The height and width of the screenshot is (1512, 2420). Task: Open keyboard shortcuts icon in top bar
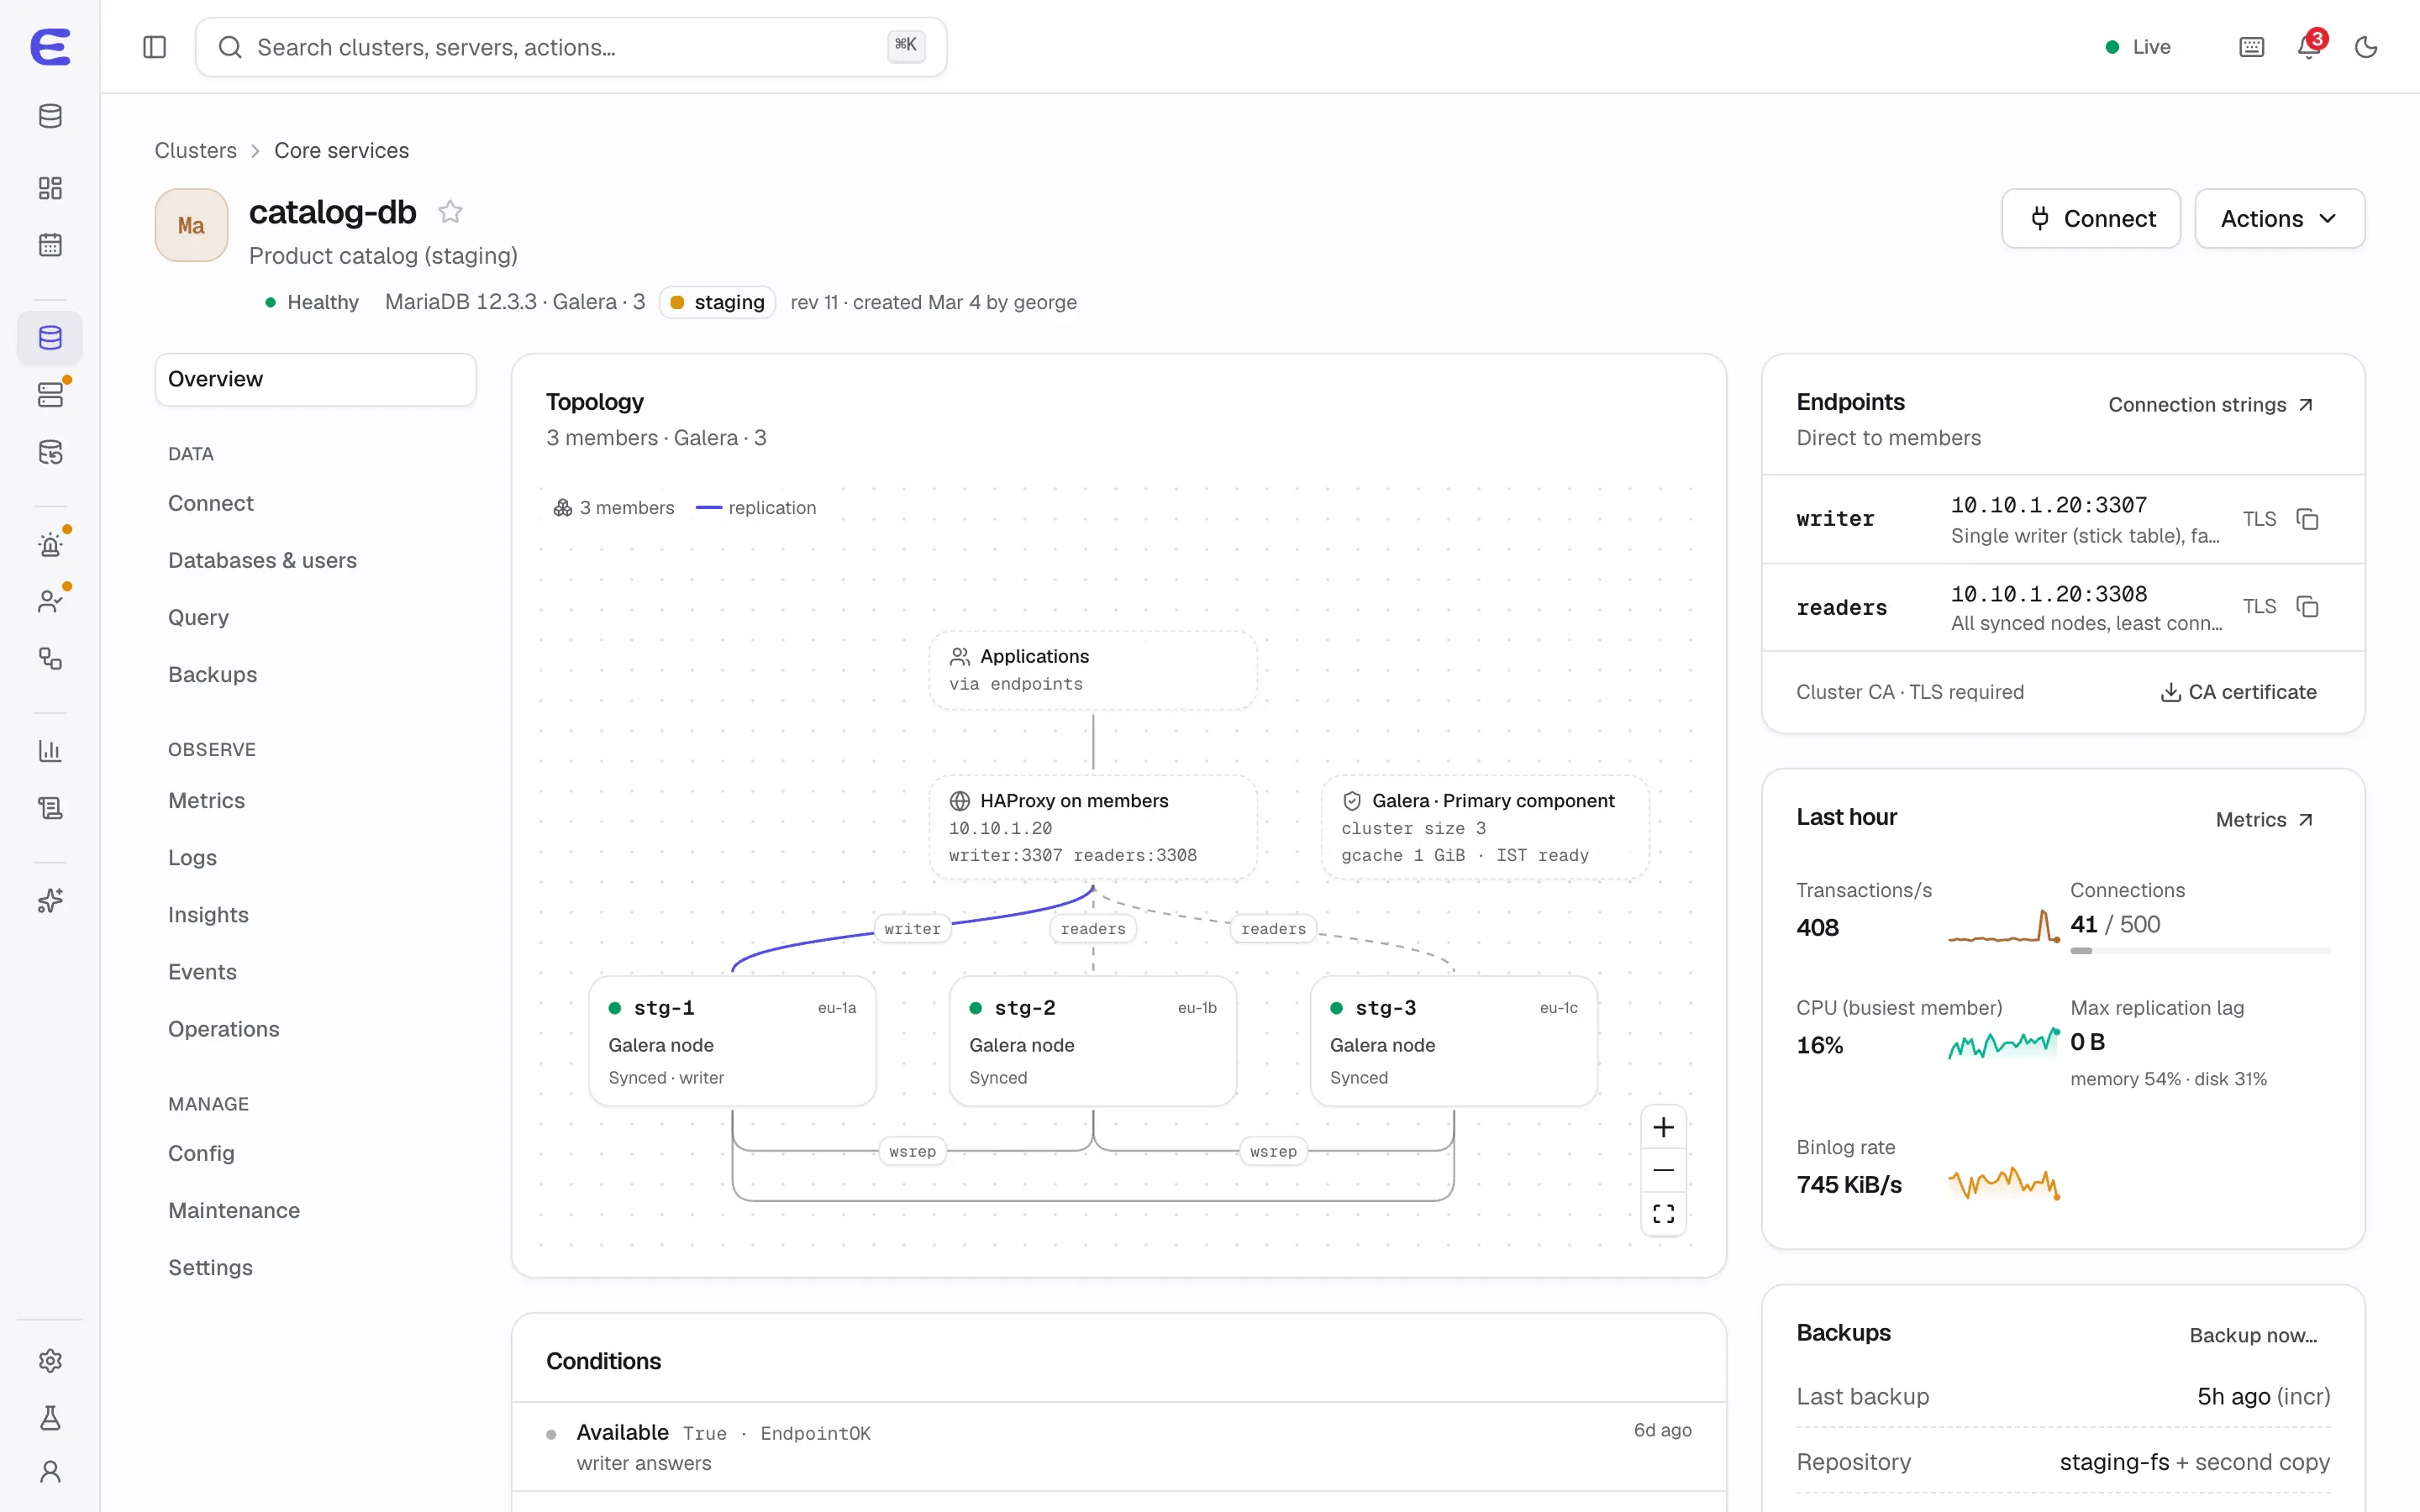[x=2251, y=47]
